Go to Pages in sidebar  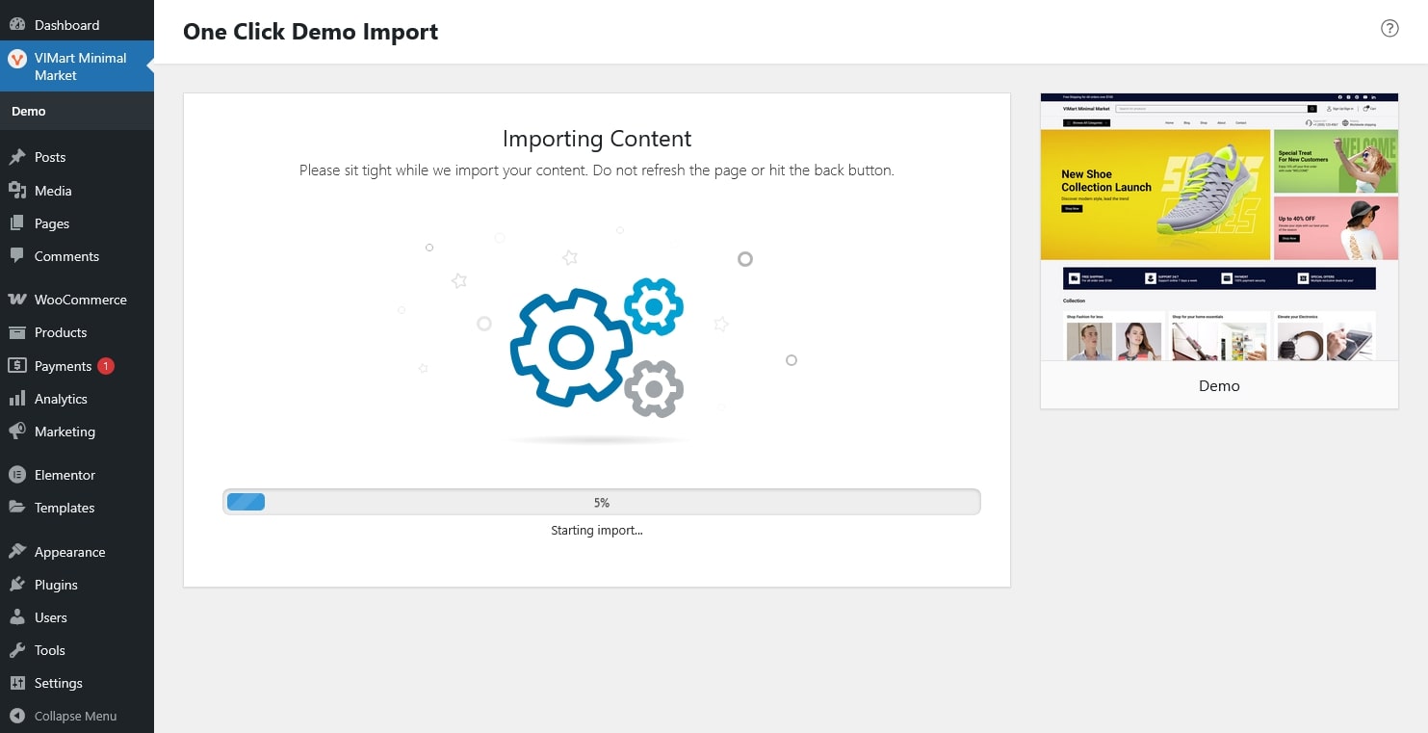click(x=52, y=223)
